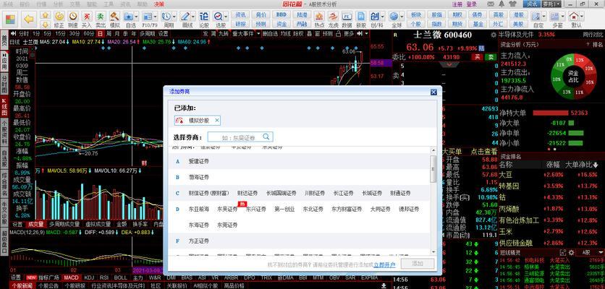
Task: Click the BBD toolbar button
Action: click(282, 14)
